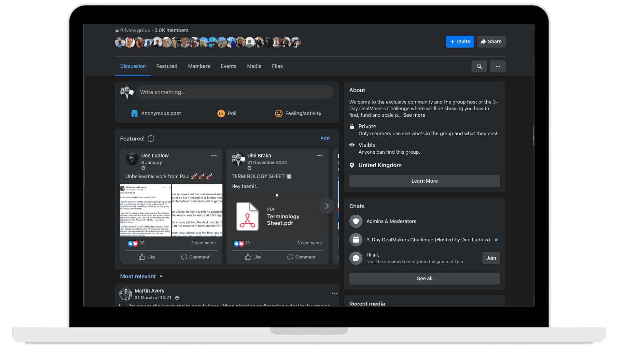The height and width of the screenshot is (348, 618).
Task: Open the Admins & Moderators chat shield icon
Action: (x=356, y=221)
